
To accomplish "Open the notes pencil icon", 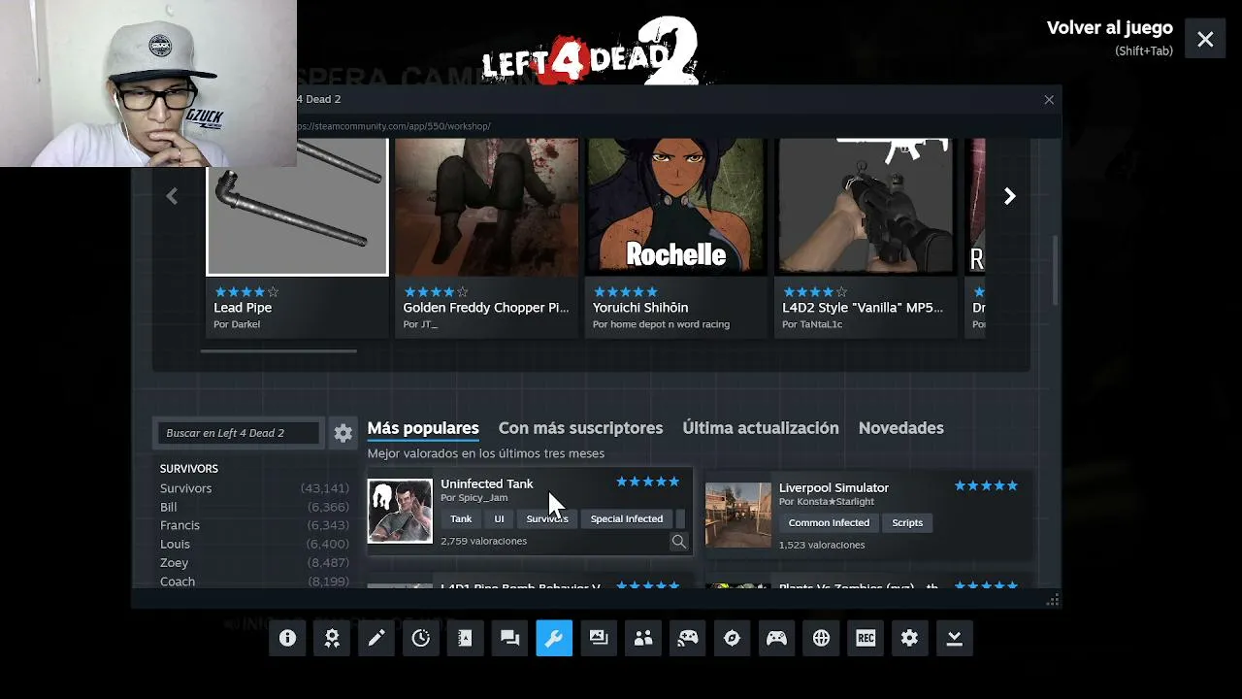I will (376, 638).
